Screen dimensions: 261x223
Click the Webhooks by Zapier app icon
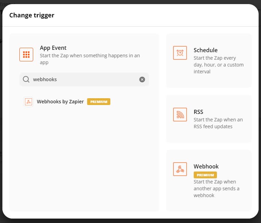coord(28,102)
